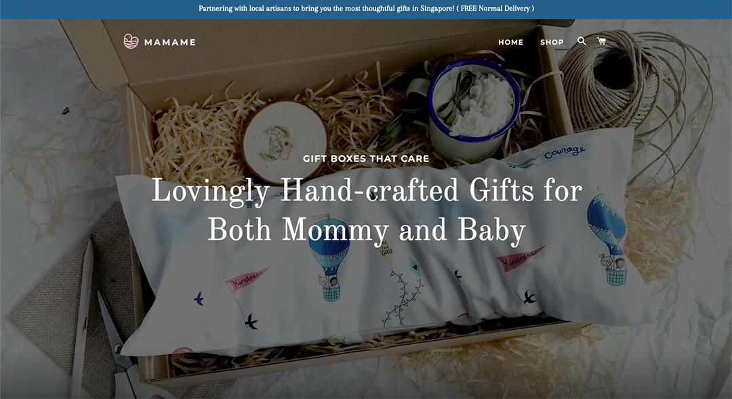
Task: Click the FREE Normal Delivery announcement text
Action: 495,8
